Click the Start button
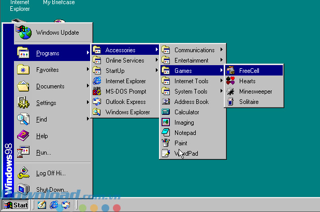 click(x=16, y=205)
